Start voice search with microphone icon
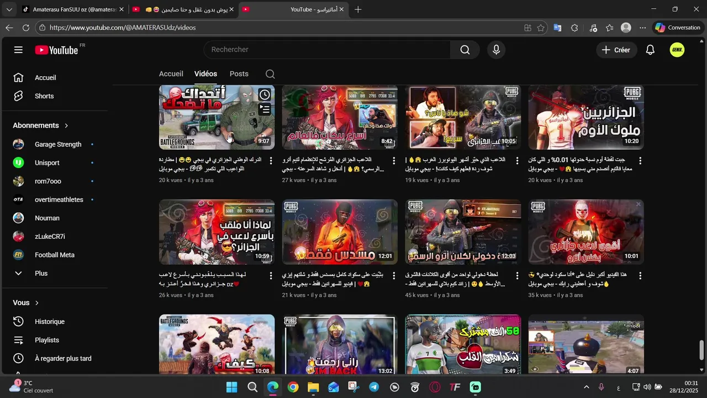The image size is (707, 398). [x=496, y=50]
